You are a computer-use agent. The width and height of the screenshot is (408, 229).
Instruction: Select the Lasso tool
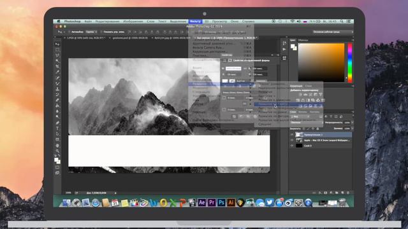coord(57,55)
